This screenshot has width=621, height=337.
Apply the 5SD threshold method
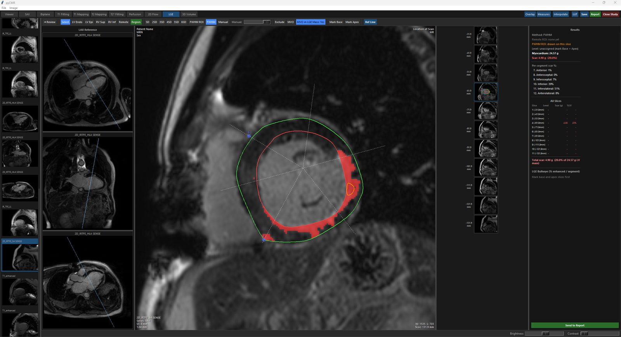[x=176, y=22]
